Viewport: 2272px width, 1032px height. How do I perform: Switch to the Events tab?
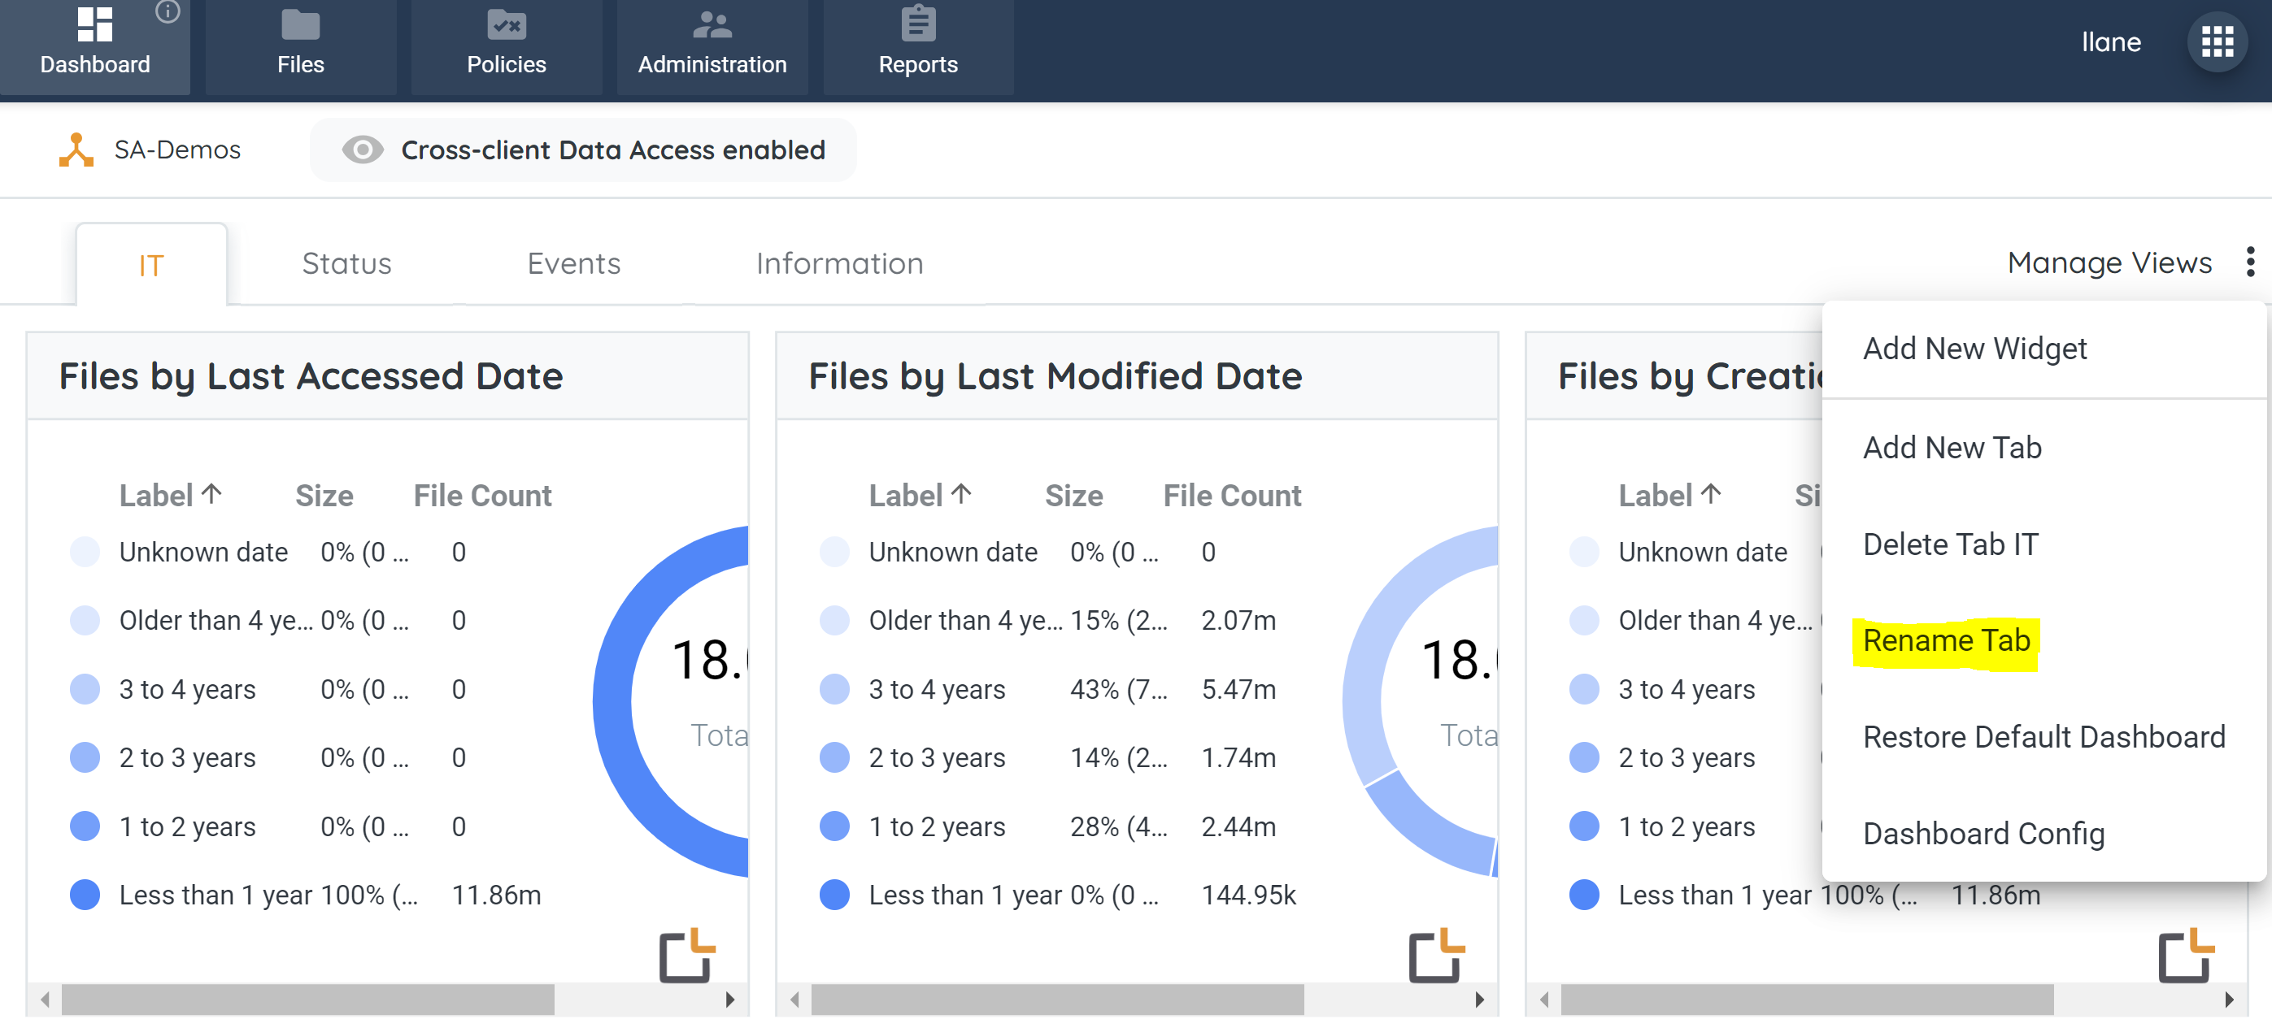tap(573, 263)
